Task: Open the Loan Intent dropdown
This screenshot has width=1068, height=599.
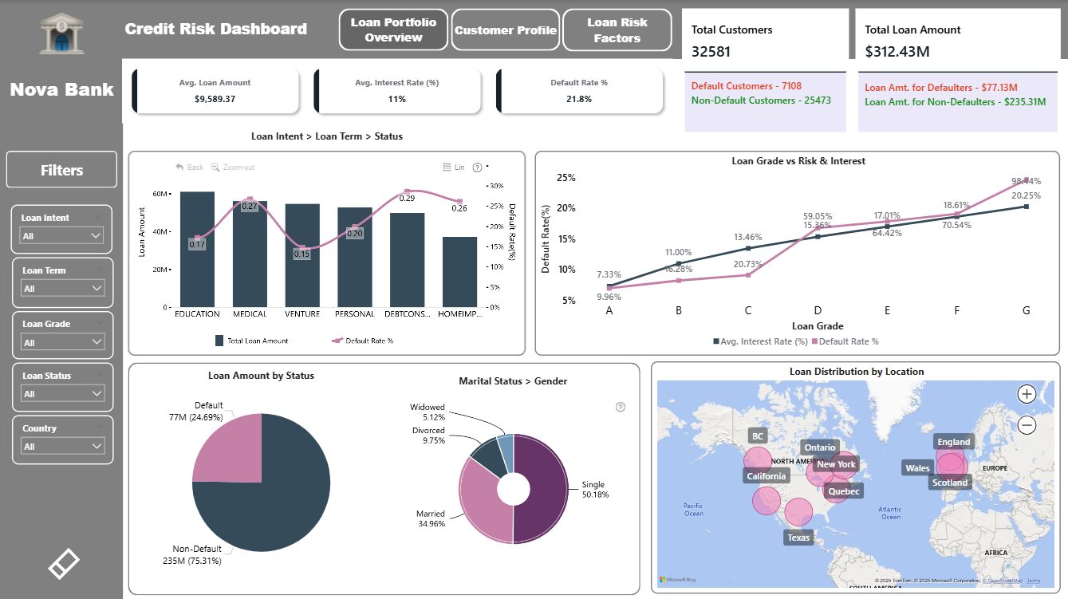Action: [62, 236]
